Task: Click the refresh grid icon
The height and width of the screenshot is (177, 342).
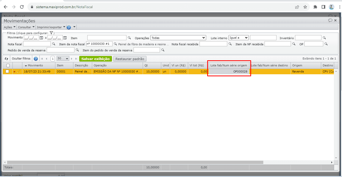Action: [7, 59]
